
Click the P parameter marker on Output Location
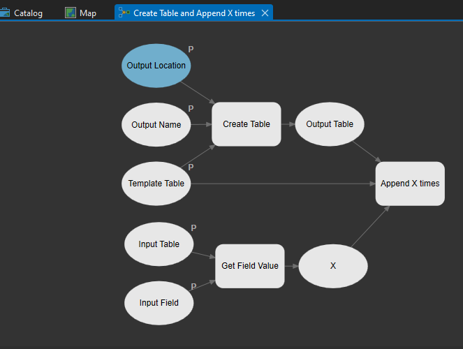191,50
